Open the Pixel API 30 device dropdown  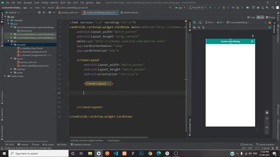(197, 8)
